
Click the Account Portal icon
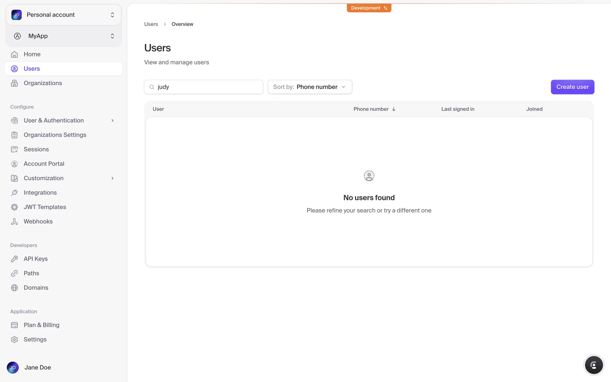pyautogui.click(x=14, y=164)
